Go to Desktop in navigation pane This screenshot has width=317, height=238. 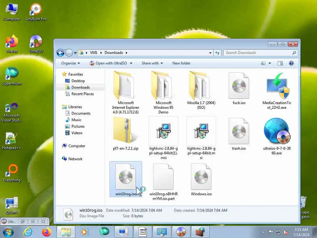click(78, 81)
